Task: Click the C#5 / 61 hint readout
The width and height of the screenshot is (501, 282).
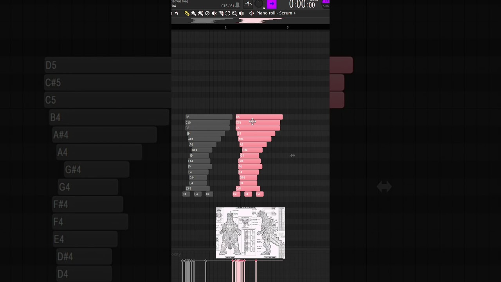Action: coord(227,6)
